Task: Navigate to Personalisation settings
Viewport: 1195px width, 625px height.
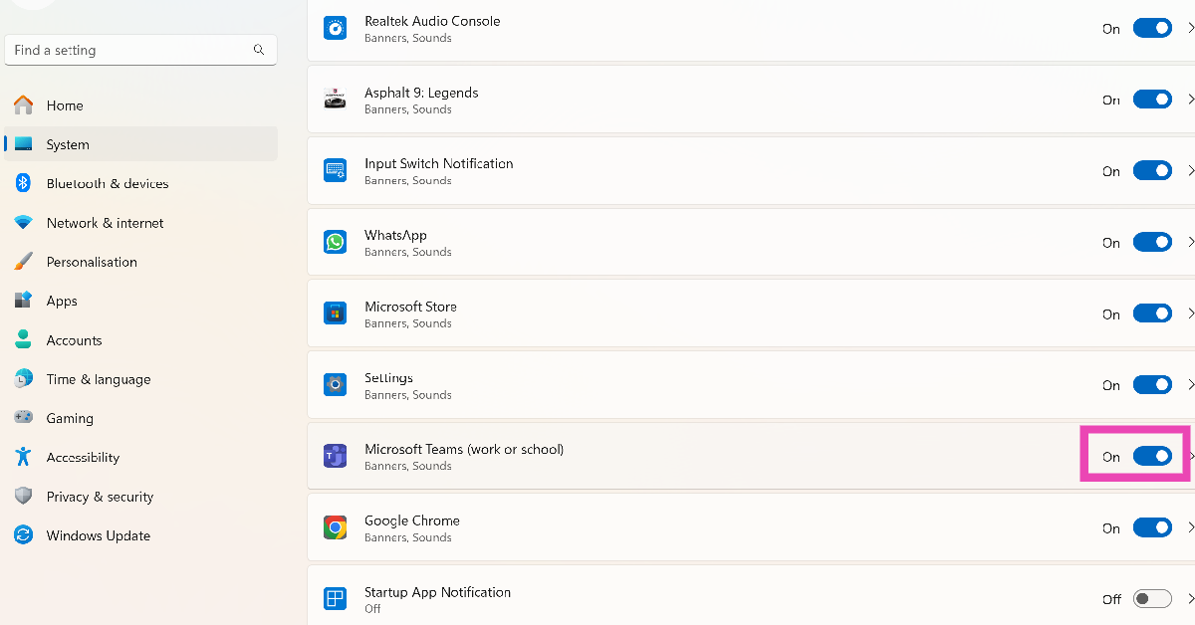Action: point(92,262)
